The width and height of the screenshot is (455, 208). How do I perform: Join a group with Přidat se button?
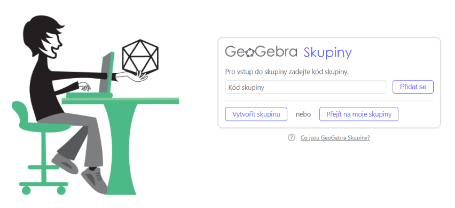pyautogui.click(x=413, y=87)
